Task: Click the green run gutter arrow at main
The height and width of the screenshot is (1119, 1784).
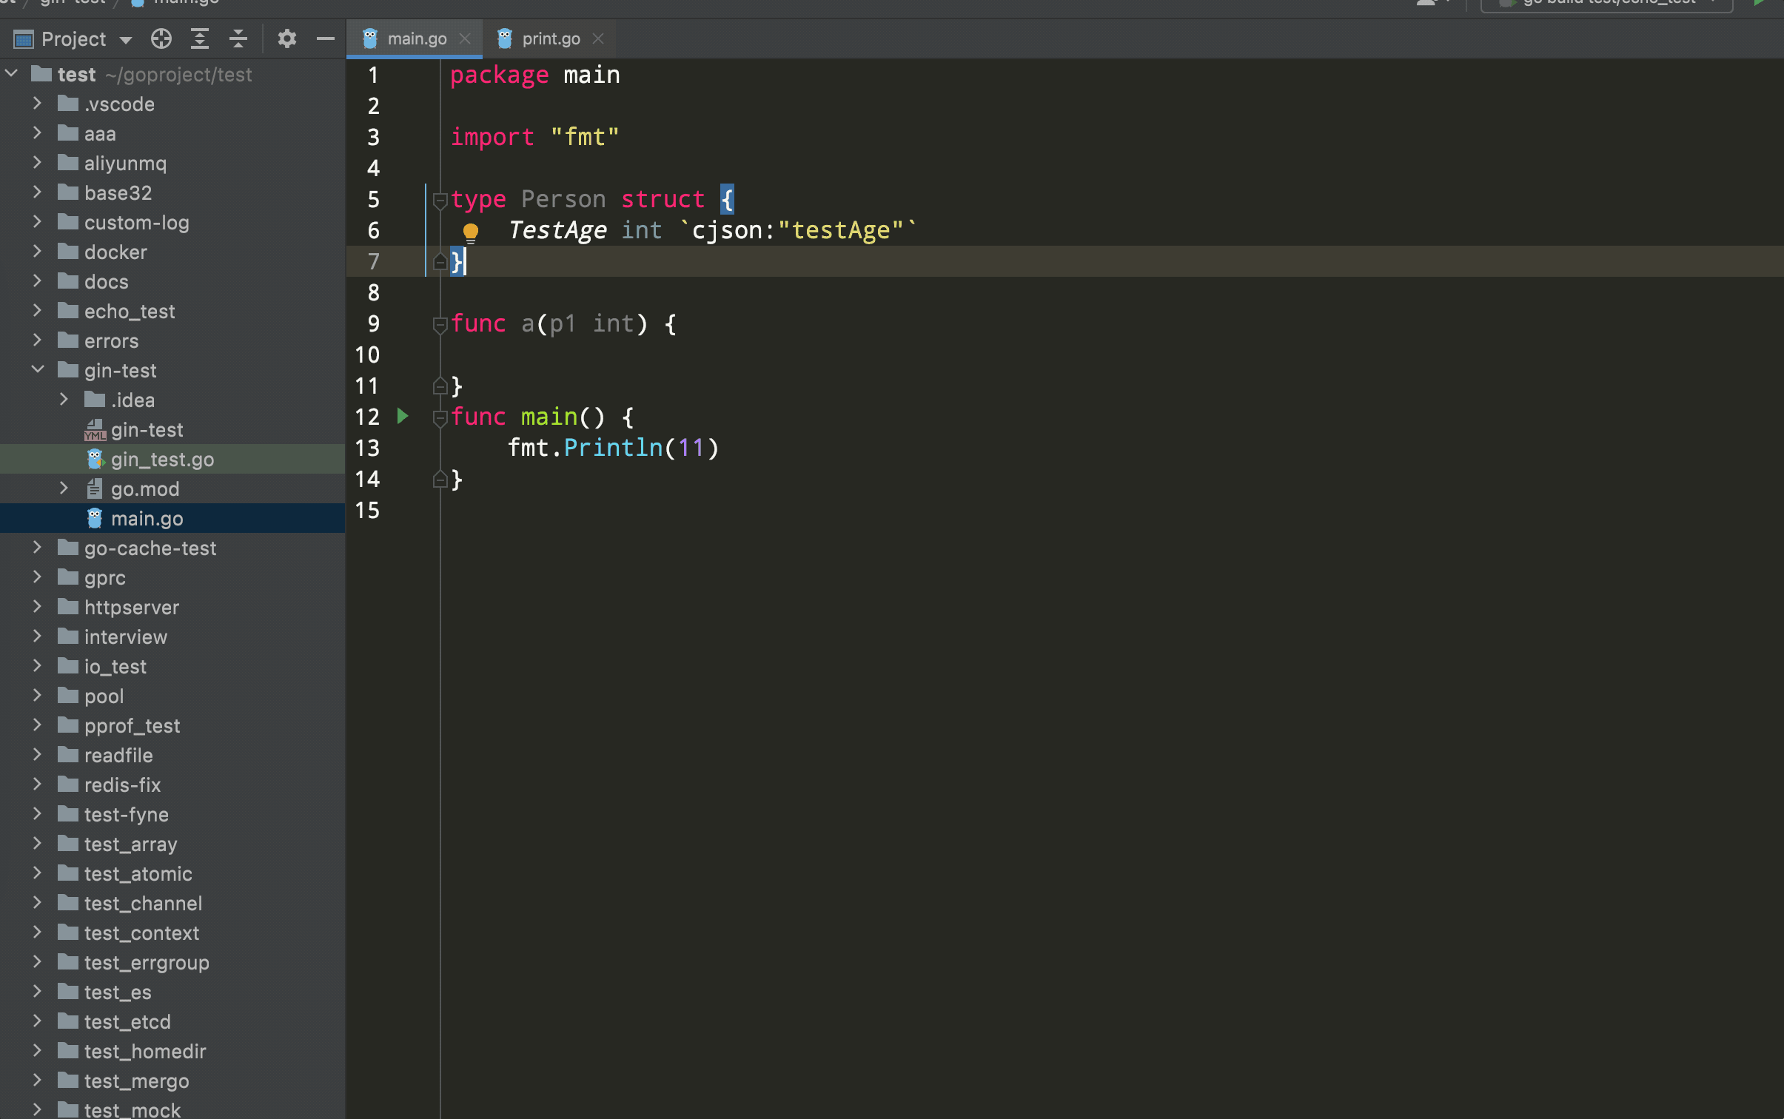Action: [x=403, y=416]
